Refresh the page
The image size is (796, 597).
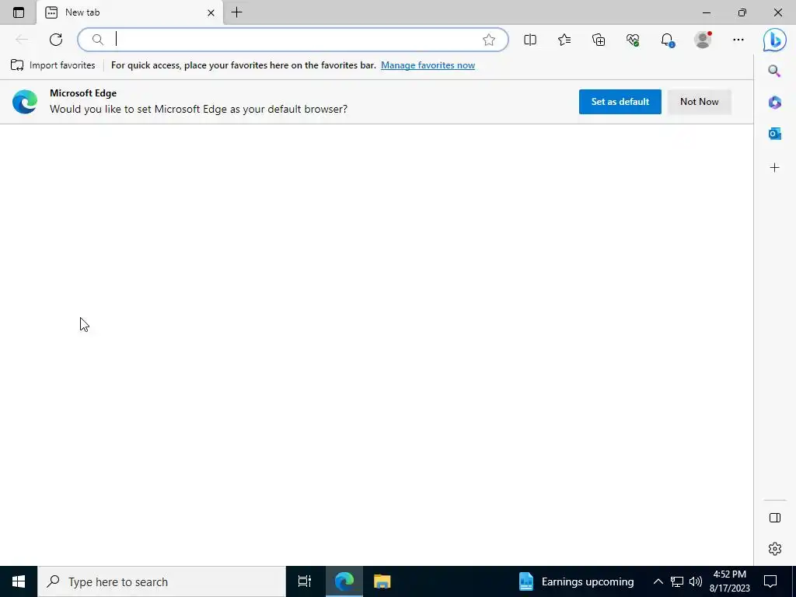(x=56, y=40)
